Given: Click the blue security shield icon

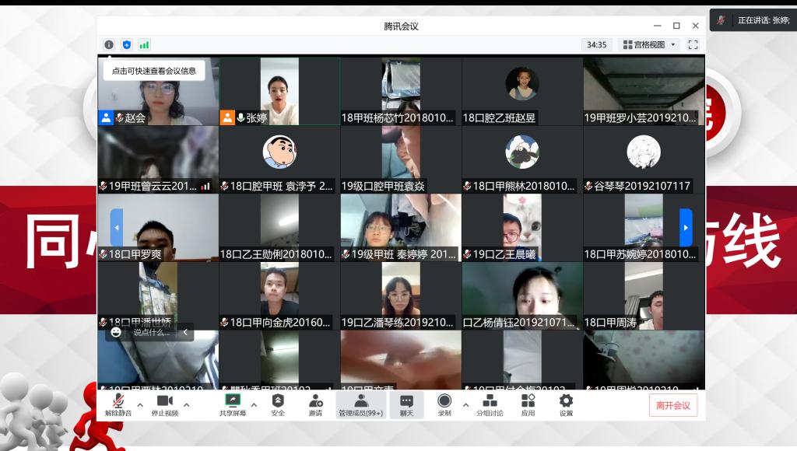Looking at the screenshot, I should point(127,45).
